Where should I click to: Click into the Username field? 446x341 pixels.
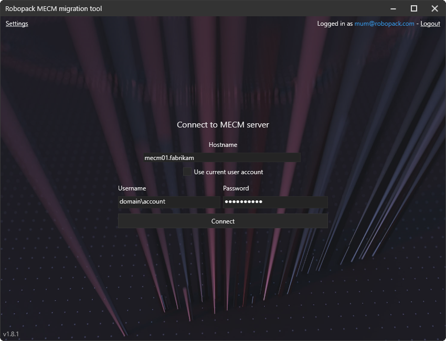[x=169, y=202]
